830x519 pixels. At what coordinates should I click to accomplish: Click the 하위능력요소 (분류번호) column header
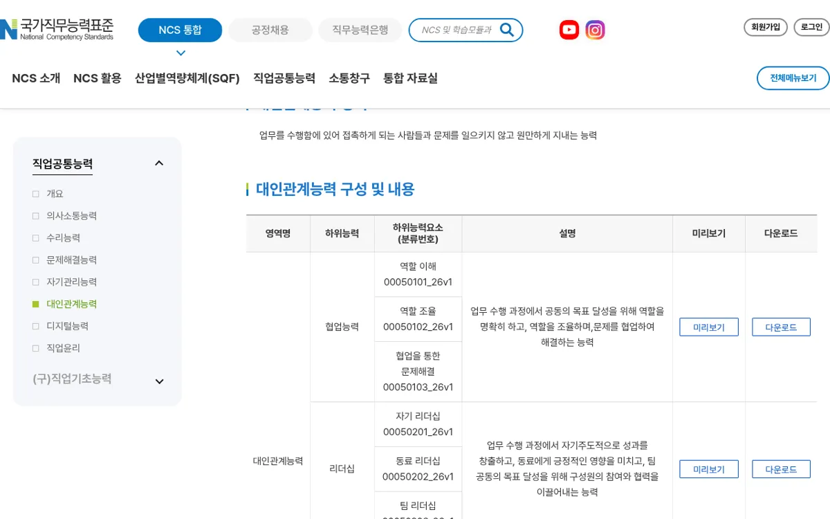pos(418,233)
